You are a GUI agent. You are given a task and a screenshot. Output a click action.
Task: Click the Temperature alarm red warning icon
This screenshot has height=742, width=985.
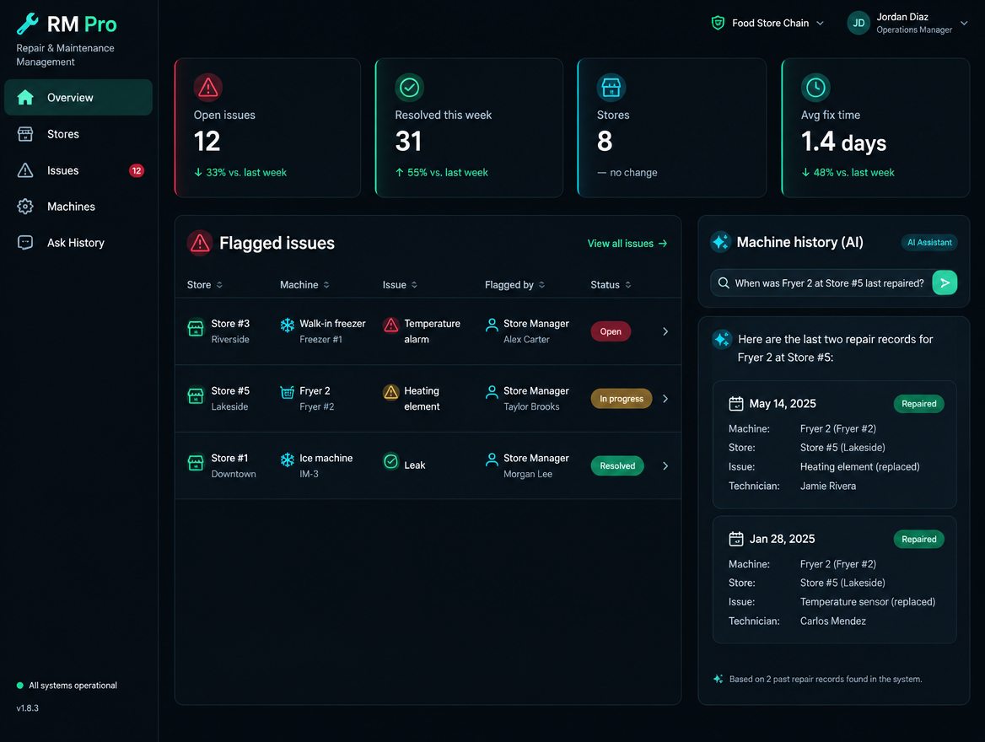tap(390, 325)
